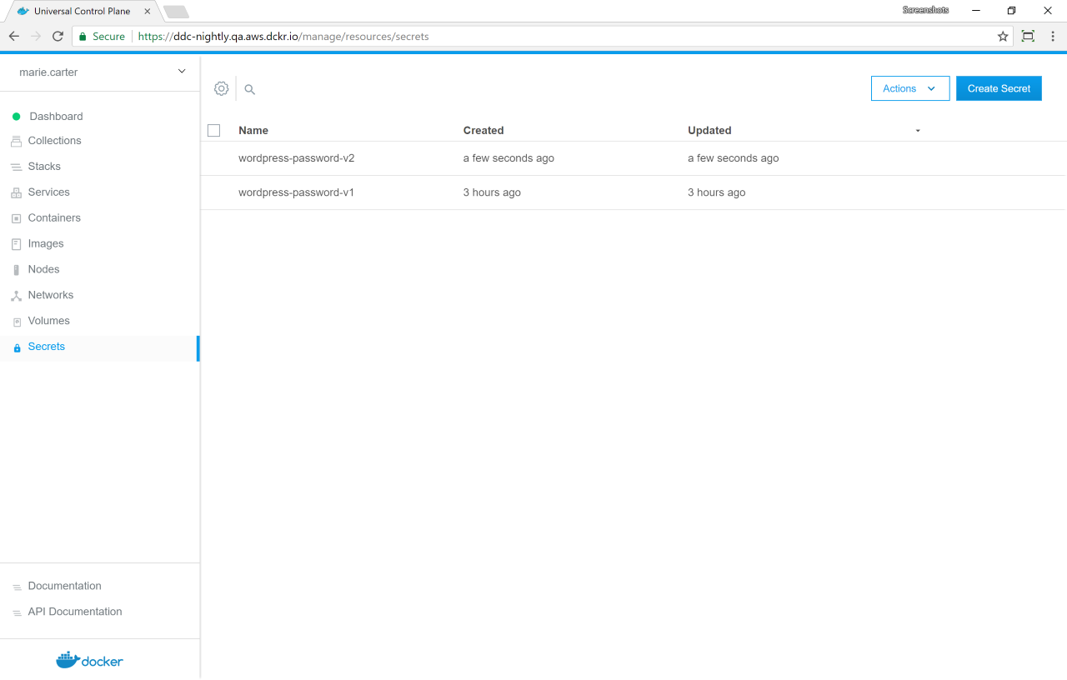Viewport: 1067px width, 680px height.
Task: Click the Networks icon in the sidebar
Action: click(x=16, y=296)
